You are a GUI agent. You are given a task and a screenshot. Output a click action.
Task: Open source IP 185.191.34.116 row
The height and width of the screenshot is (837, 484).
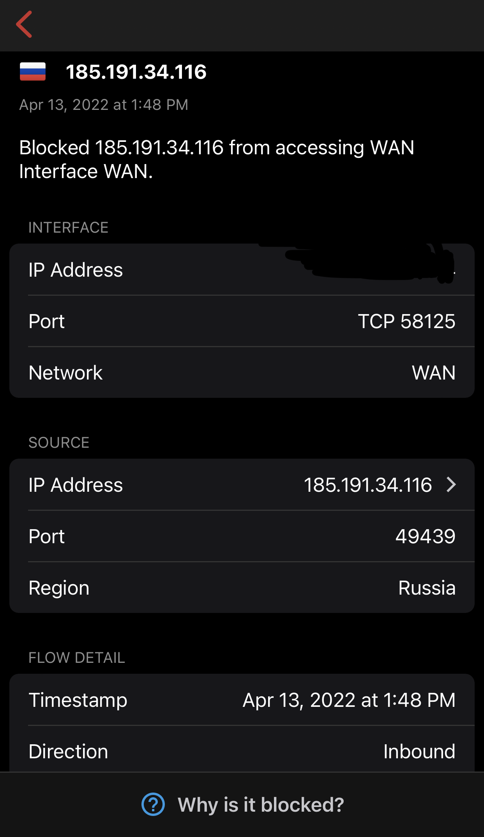242,485
